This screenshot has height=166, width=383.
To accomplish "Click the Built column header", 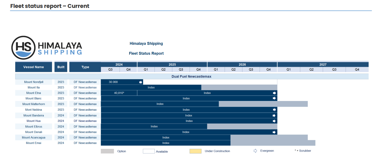I will tap(61, 67).
